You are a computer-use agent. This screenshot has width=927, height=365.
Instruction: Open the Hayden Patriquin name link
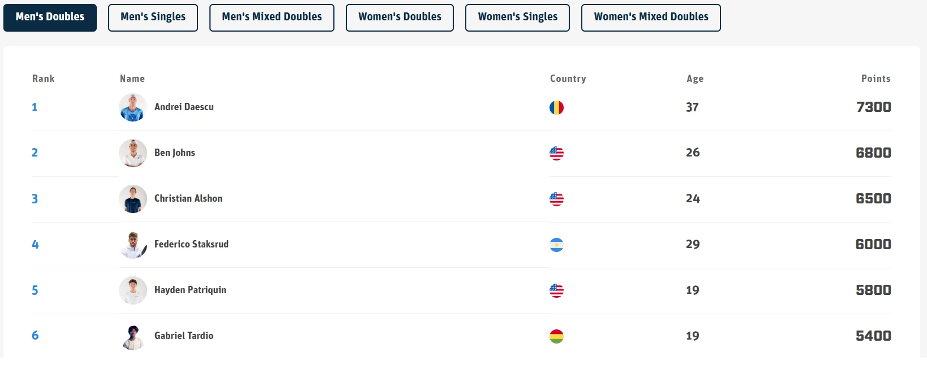click(190, 290)
